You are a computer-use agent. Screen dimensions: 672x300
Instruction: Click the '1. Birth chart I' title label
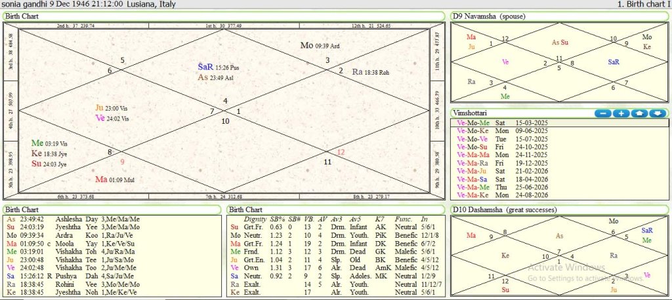643,5
